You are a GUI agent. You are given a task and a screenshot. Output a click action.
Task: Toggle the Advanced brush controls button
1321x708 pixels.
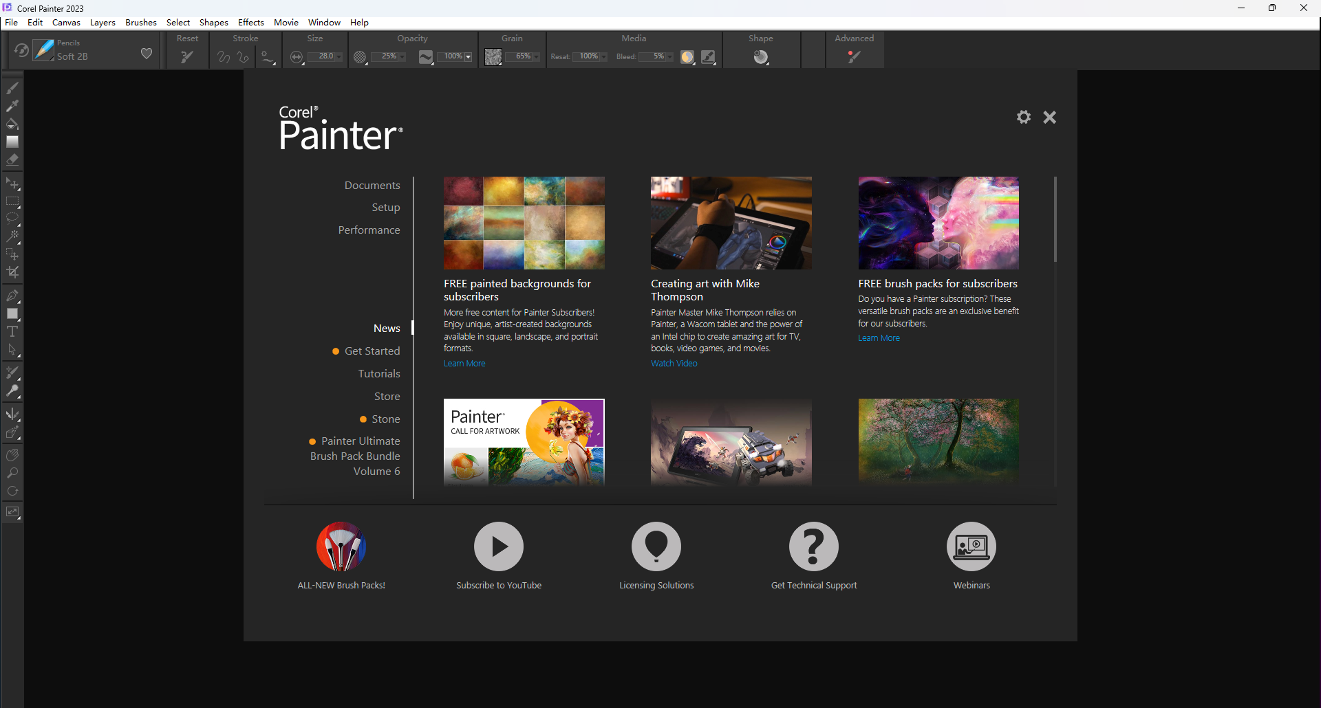(854, 57)
